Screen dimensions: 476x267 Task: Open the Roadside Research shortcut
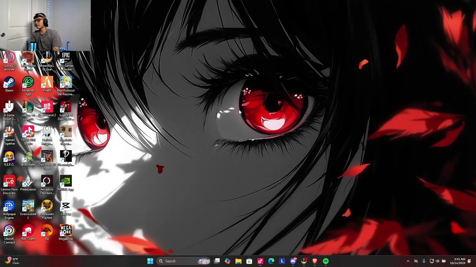(66, 136)
